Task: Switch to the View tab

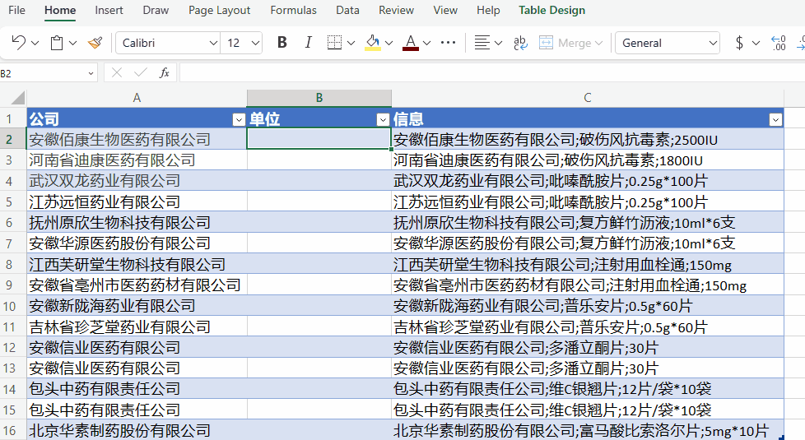Action: (x=445, y=10)
